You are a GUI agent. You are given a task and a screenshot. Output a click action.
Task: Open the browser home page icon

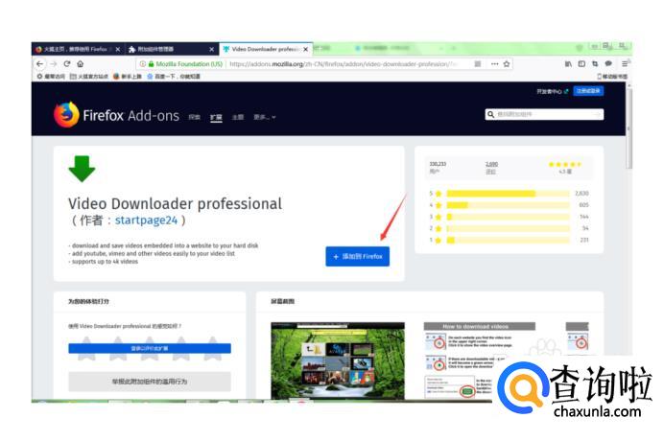pos(80,64)
